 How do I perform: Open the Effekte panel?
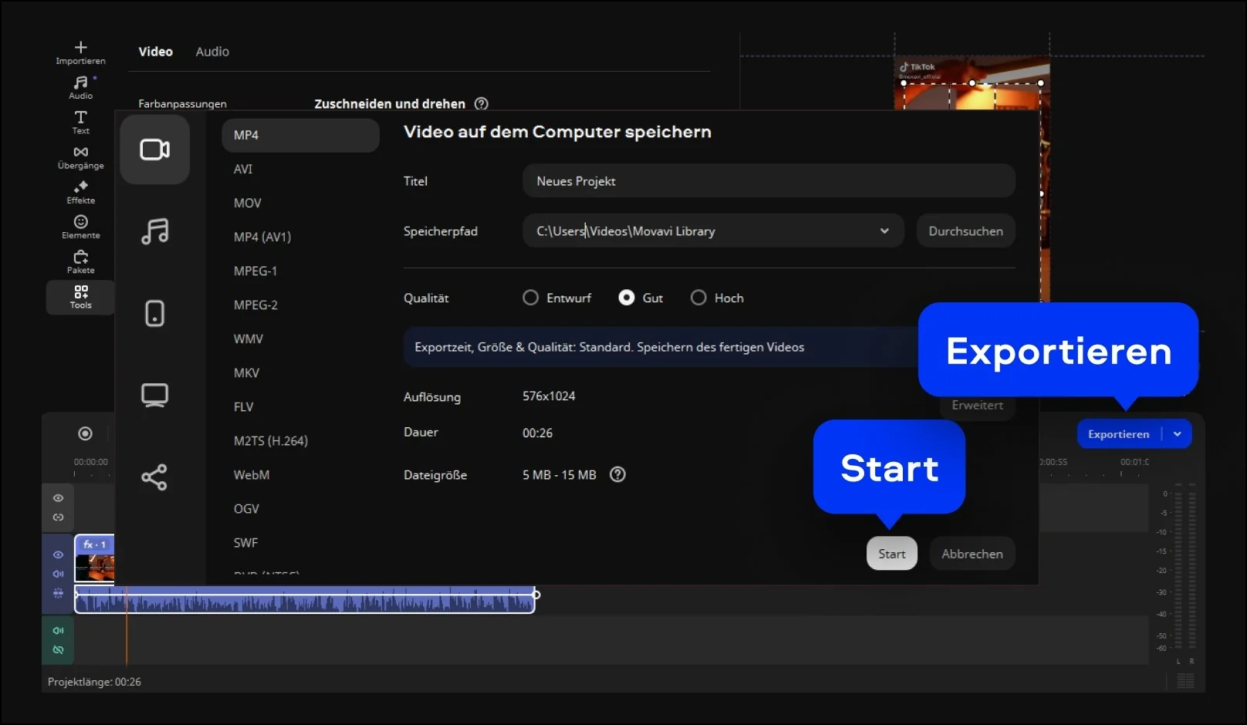click(80, 192)
